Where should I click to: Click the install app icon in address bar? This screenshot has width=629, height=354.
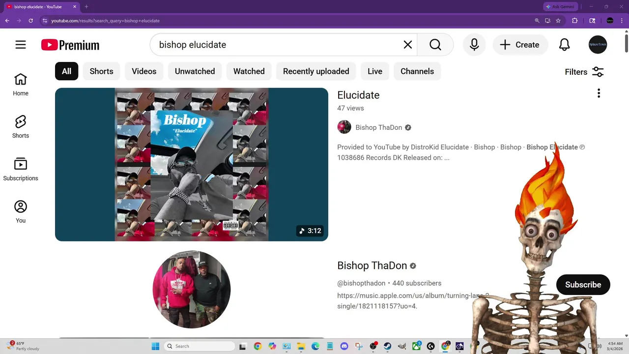coord(547,21)
